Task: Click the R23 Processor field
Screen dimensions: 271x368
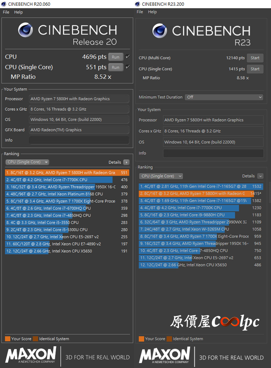Action: click(213, 120)
